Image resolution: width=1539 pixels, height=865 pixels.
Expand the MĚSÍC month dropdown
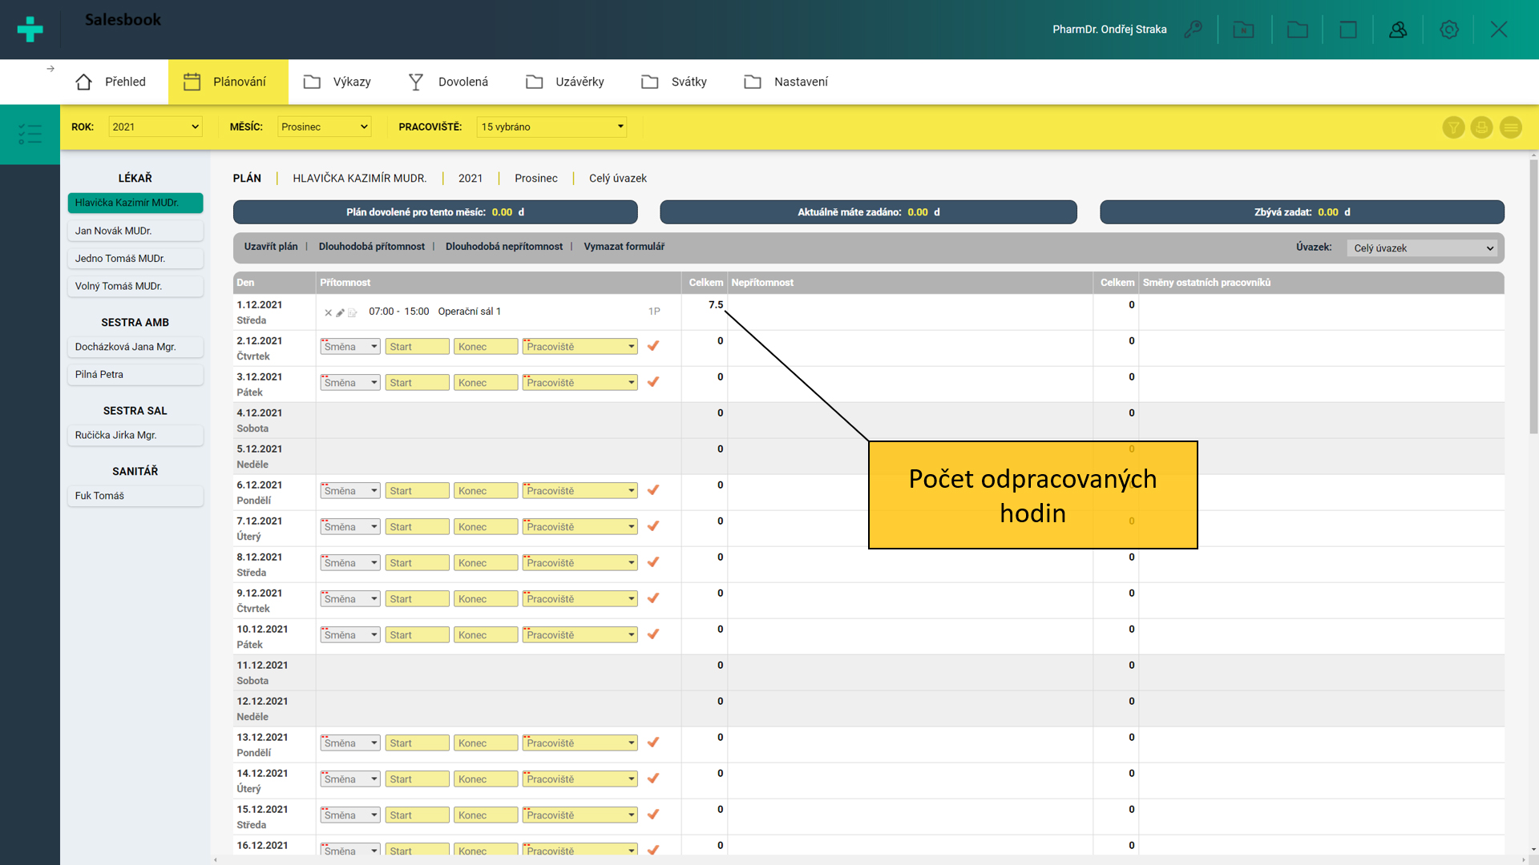click(x=324, y=127)
